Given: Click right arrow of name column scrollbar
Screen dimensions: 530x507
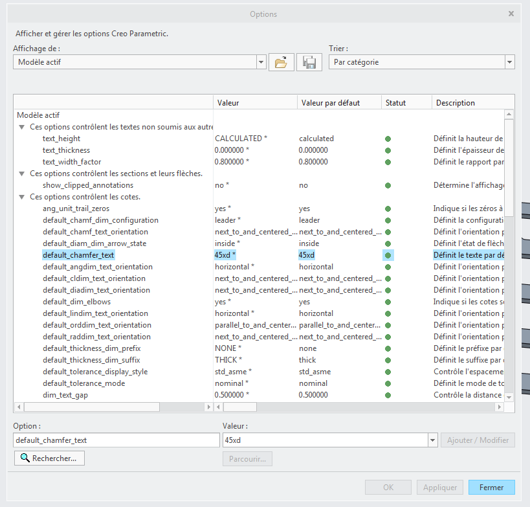Looking at the screenshot, I should 208,407.
